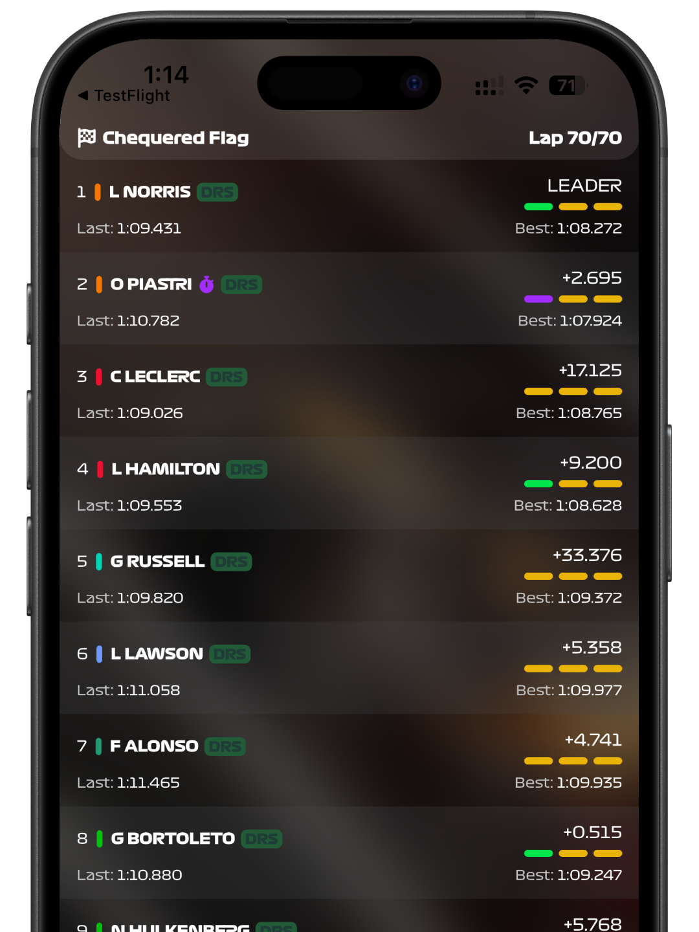Viewport: 699px width, 932px height.
Task: Tap Russell's teal team color marker
Action: point(99,562)
